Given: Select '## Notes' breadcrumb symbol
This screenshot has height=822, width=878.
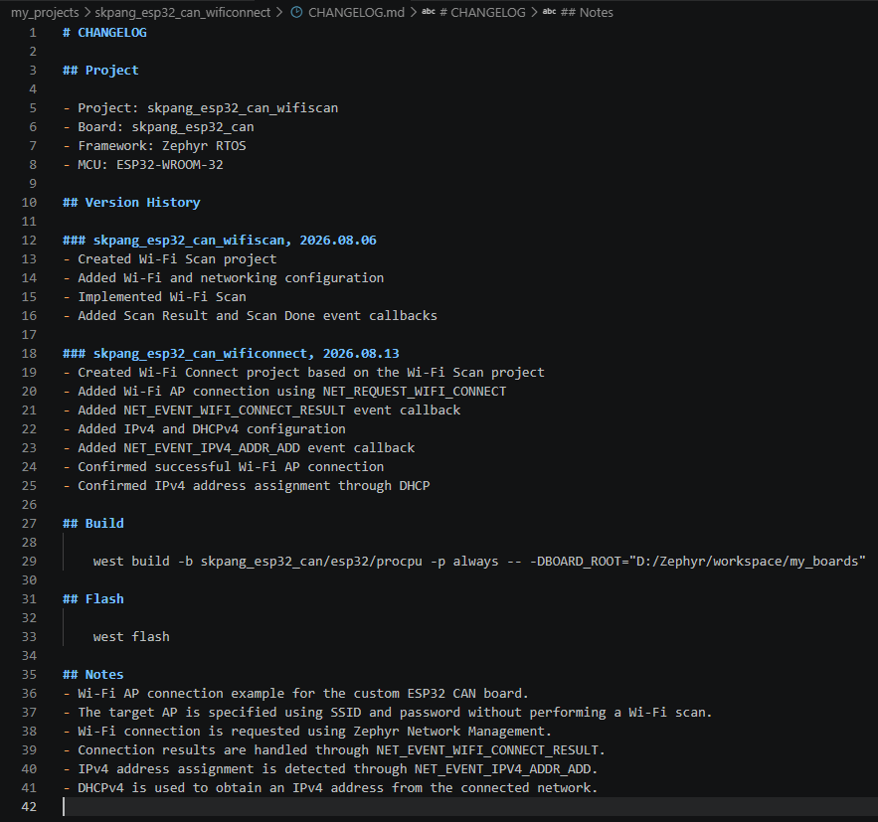Looking at the screenshot, I should [587, 12].
